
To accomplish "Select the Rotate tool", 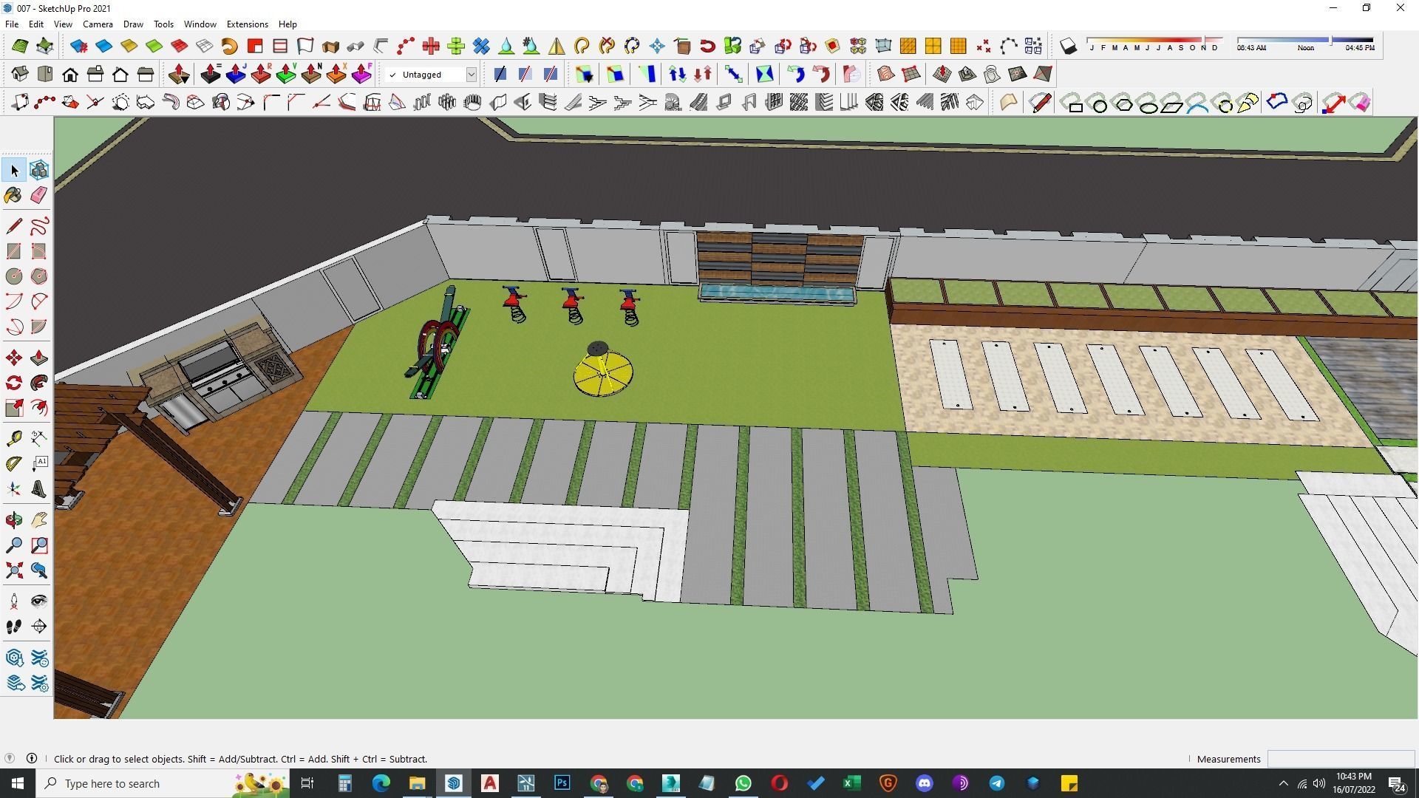I will (x=13, y=383).
